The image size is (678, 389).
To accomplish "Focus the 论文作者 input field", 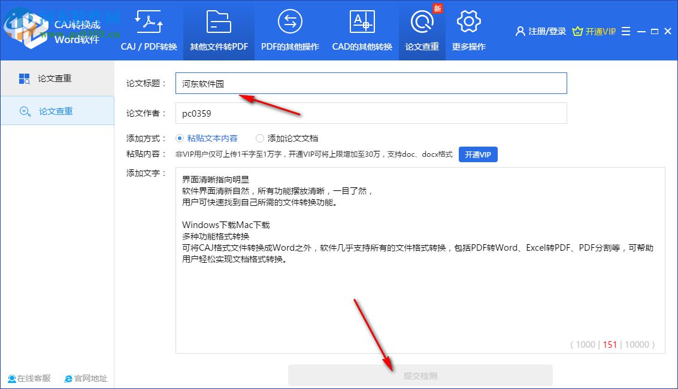I will click(x=371, y=113).
